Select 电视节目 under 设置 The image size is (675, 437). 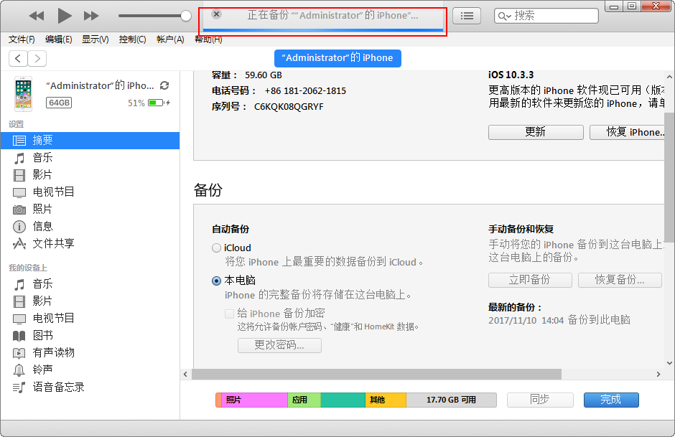(90, 192)
